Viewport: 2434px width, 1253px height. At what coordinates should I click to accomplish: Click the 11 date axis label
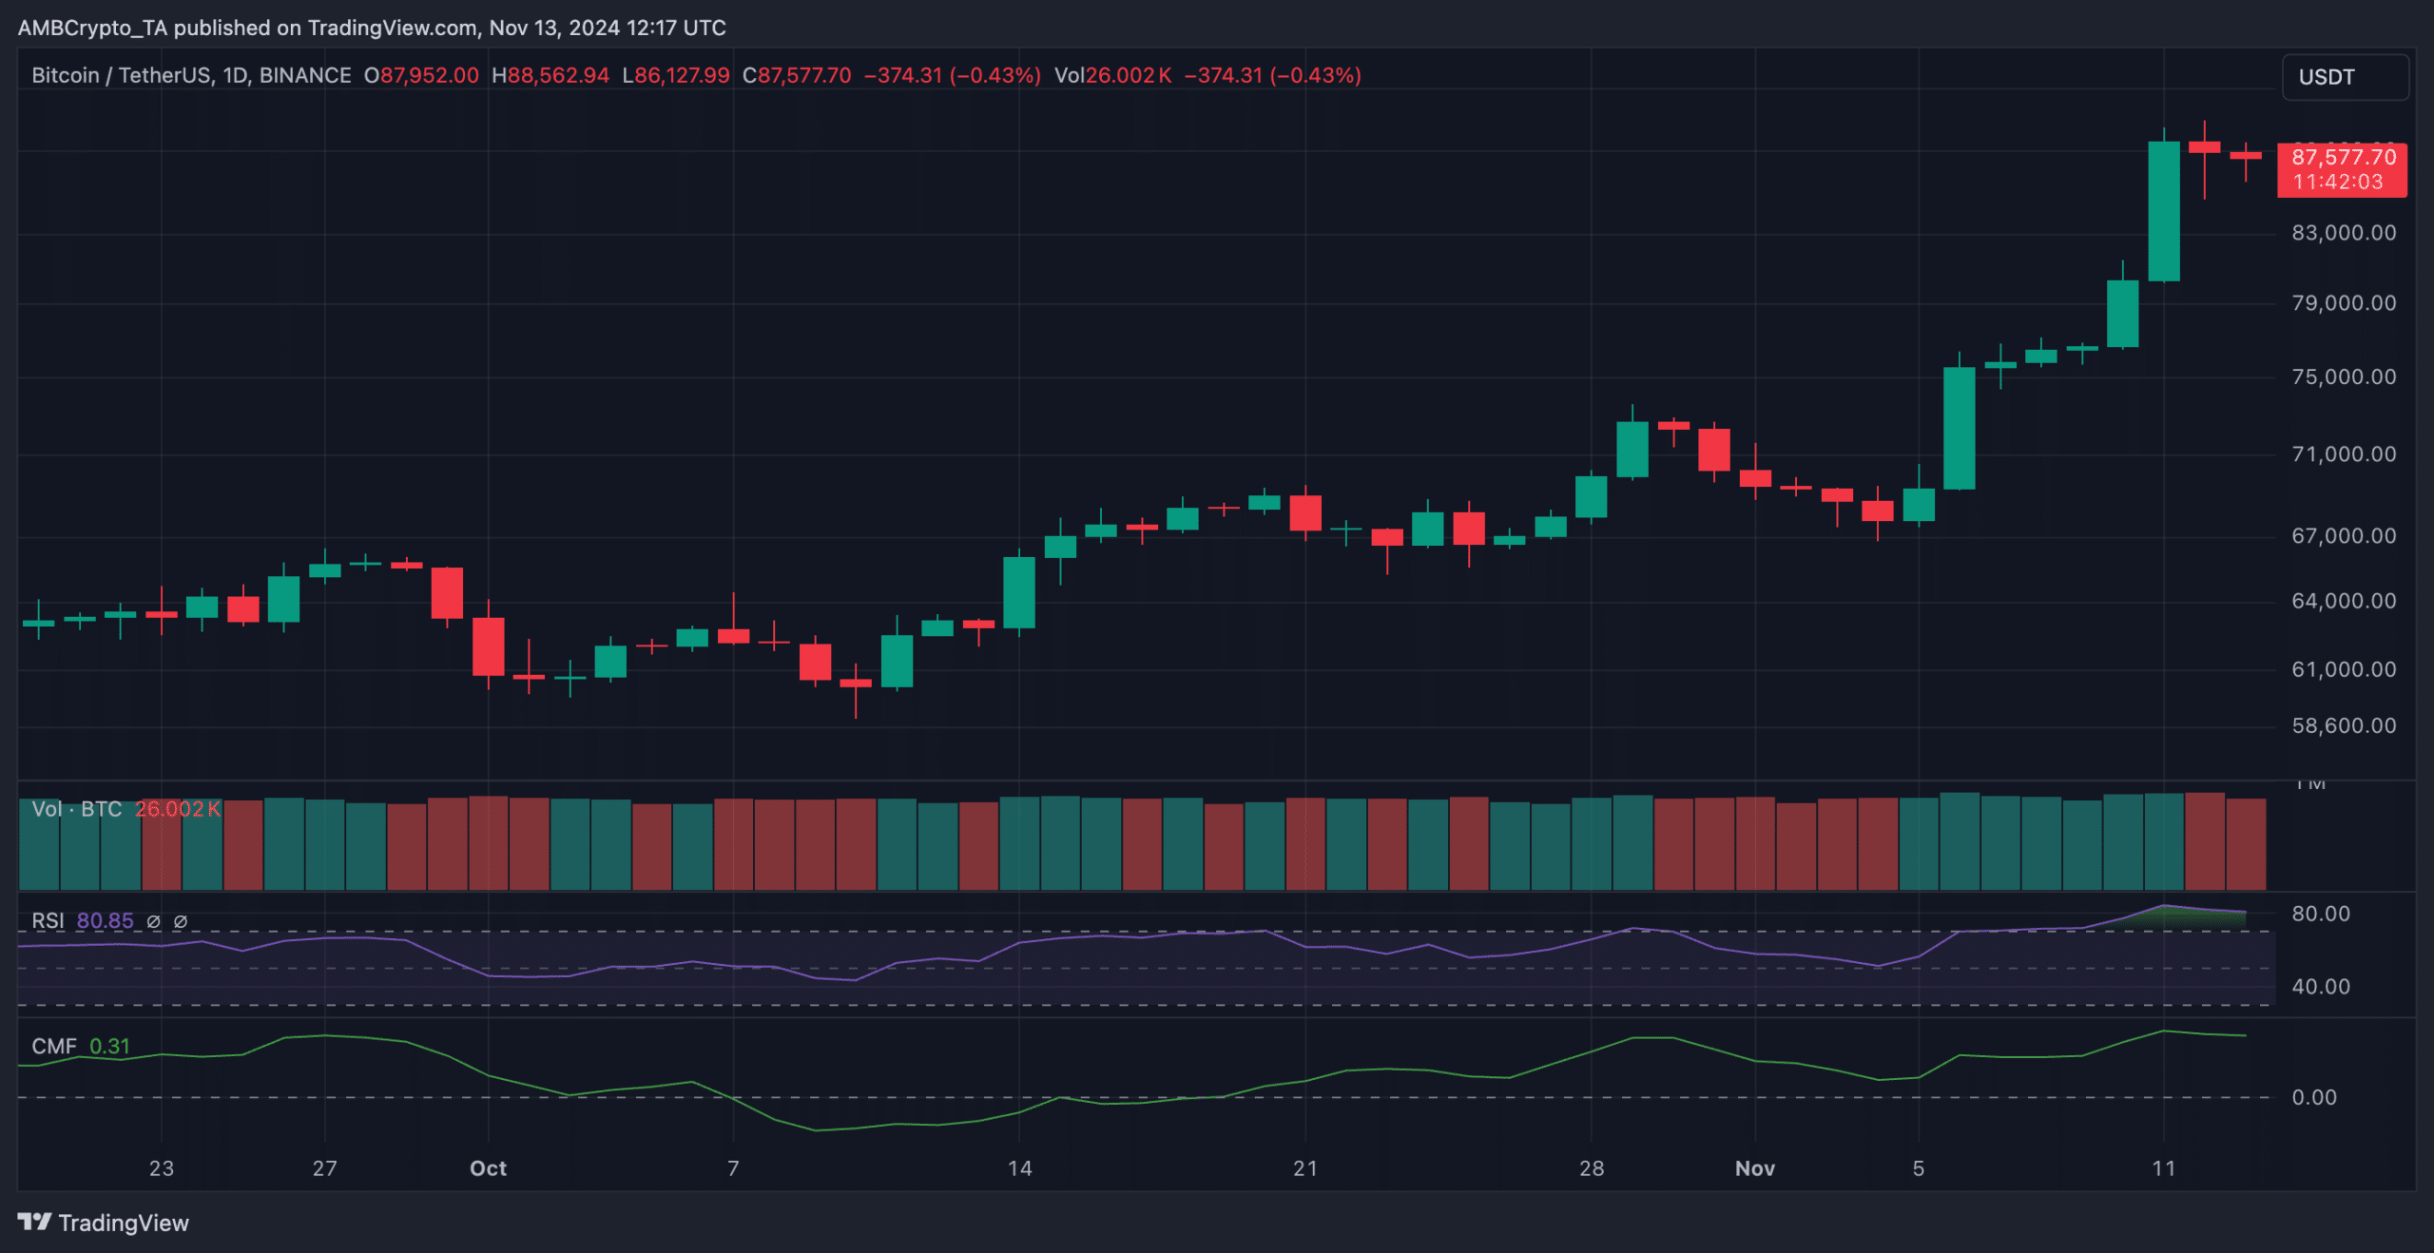(x=2164, y=1168)
